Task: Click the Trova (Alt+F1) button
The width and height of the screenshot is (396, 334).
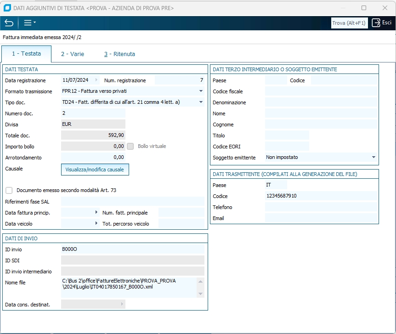Action: [x=349, y=23]
